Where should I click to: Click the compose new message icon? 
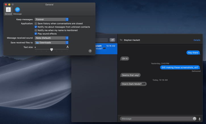point(113,40)
